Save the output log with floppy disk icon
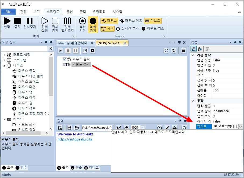 (69, 128)
